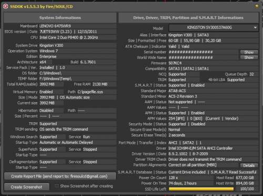This screenshot has width=263, height=196.
Task: Click the SSDOK app icon in title bar
Action: point(6,6)
